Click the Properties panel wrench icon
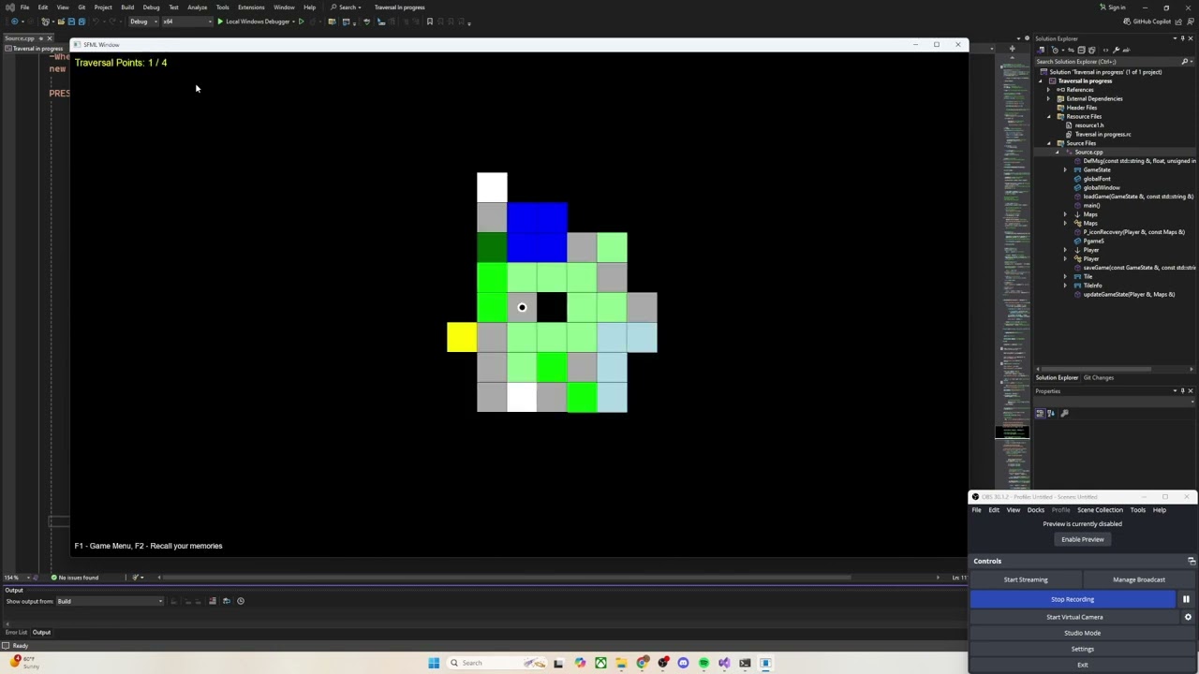1199x674 pixels. (x=1064, y=413)
